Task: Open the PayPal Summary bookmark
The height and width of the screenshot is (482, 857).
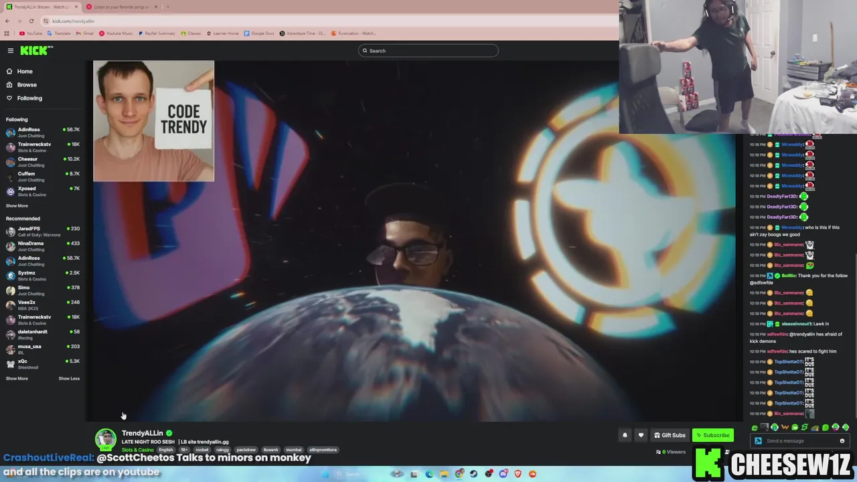Action: (157, 33)
